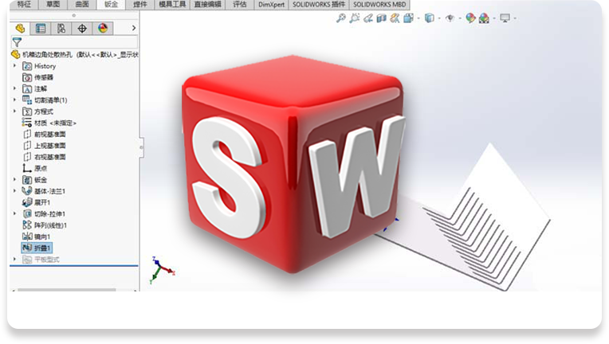609x344 pixels.
Task: Switch to the 模具工具 mold tools tab
Action: tap(172, 5)
